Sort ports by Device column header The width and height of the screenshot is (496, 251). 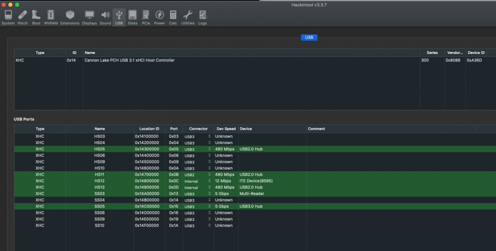[272, 129]
